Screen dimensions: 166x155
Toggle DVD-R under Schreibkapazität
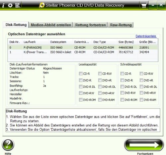coord(122,80)
